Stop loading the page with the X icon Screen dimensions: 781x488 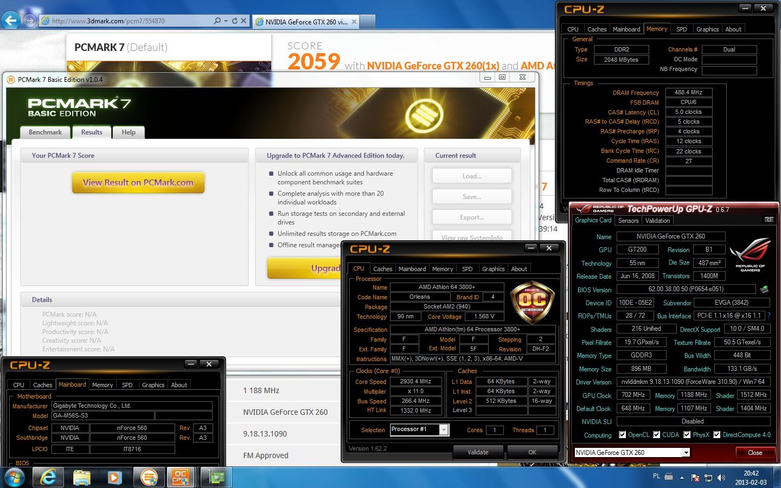pyautogui.click(x=244, y=21)
